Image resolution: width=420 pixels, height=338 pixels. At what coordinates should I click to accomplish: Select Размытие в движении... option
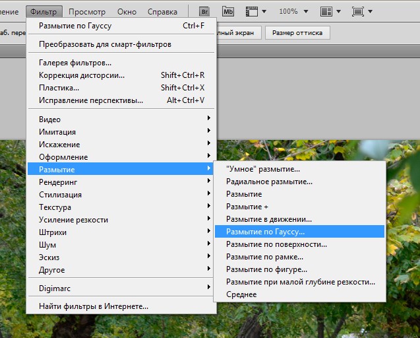coord(269,219)
